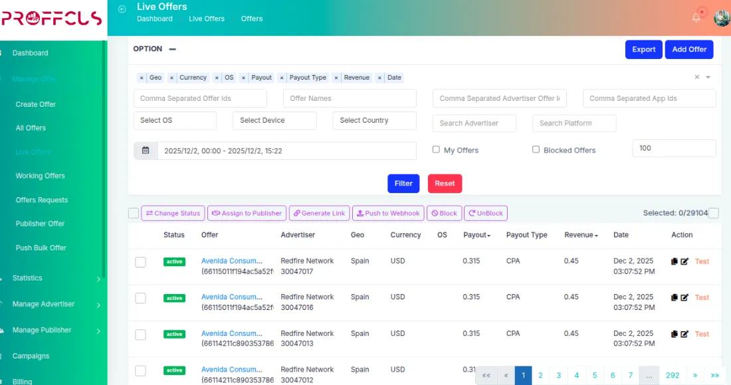Collapse the OPTION panel

(173, 48)
